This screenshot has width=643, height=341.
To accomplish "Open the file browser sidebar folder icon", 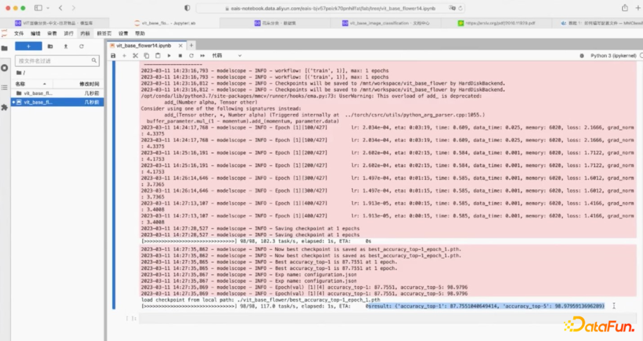I will coord(5,48).
